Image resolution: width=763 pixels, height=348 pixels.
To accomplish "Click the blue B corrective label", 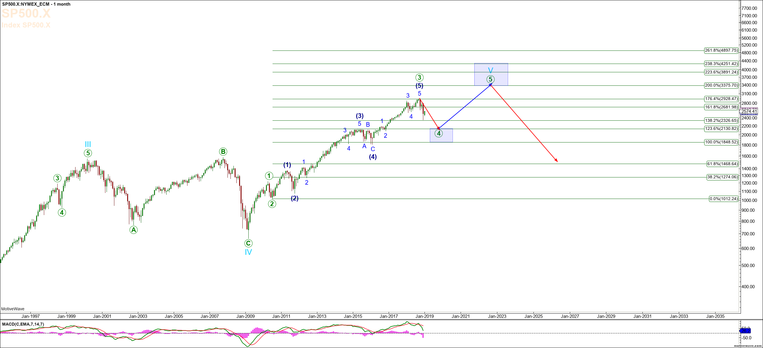I will pyautogui.click(x=368, y=125).
